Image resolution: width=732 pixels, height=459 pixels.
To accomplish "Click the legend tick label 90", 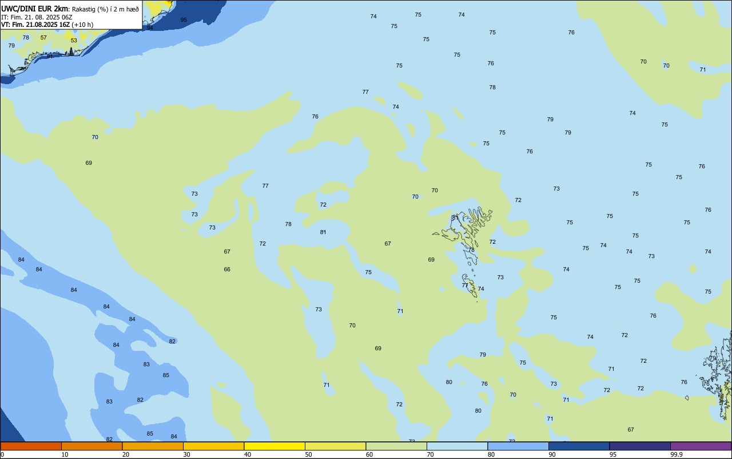I will coord(552,454).
